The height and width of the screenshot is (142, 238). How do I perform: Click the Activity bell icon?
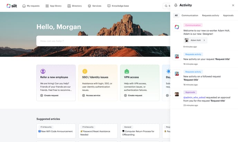click(176, 5)
